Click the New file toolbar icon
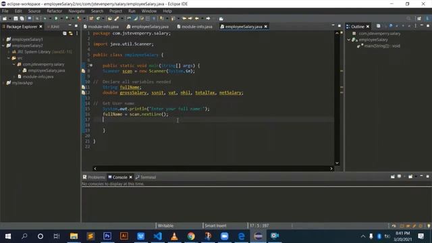This screenshot has width=432, height=243. click(x=5, y=18)
